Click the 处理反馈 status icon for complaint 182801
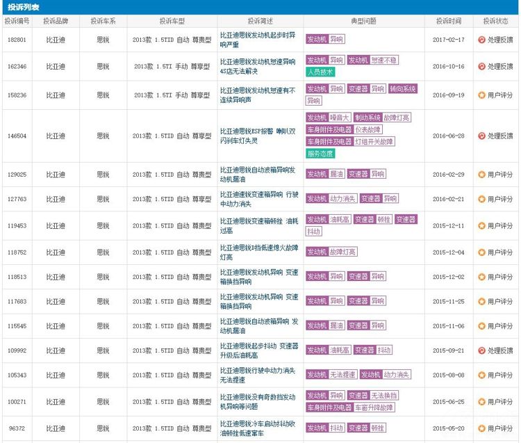Viewport: 521px width, 443px height. (482, 40)
